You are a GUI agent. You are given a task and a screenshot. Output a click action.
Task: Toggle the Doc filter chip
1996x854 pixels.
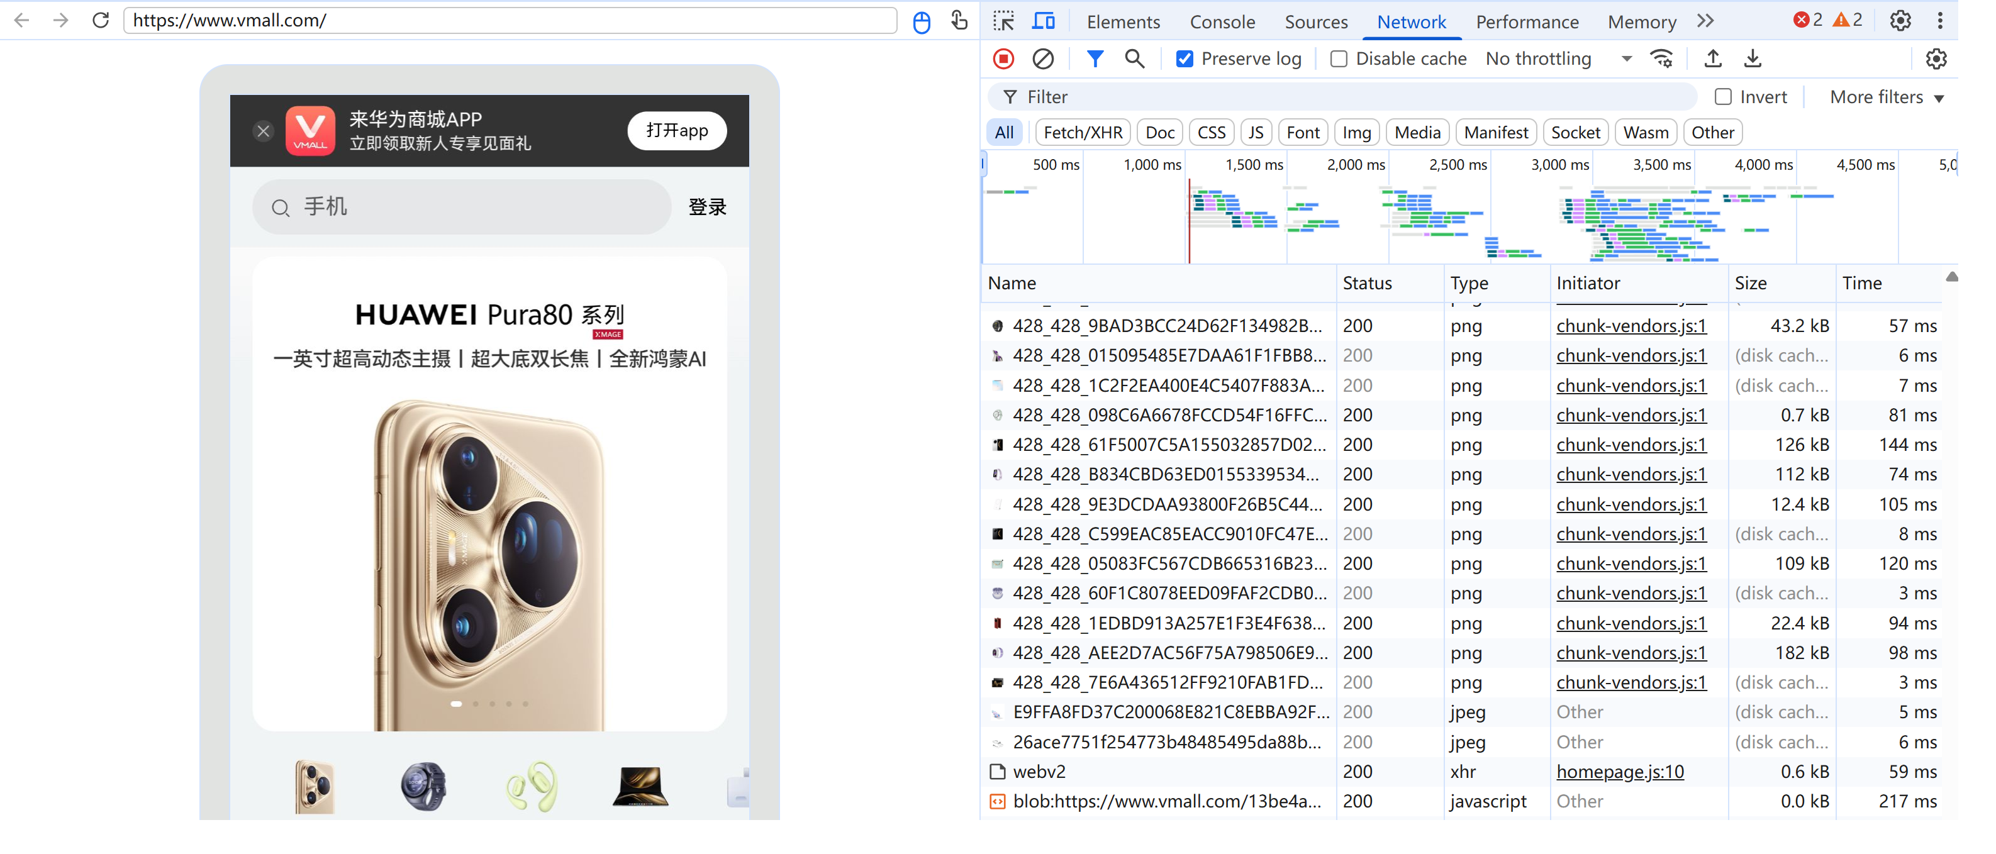1160,133
